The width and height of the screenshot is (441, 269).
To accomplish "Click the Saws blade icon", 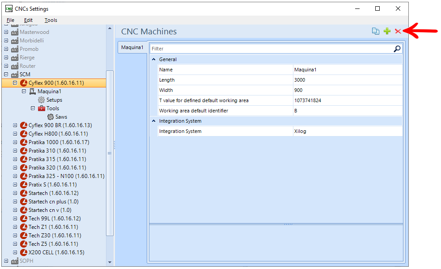I will 51,117.
